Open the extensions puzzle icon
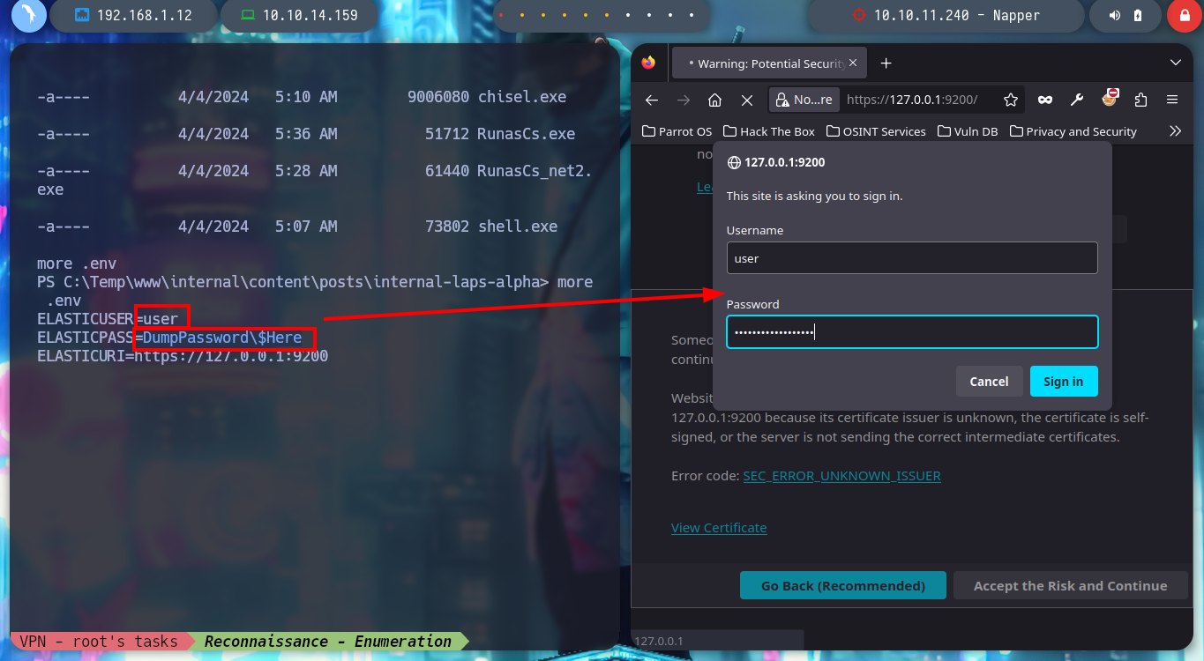Screen dimensions: 1204x661 (x=1140, y=100)
